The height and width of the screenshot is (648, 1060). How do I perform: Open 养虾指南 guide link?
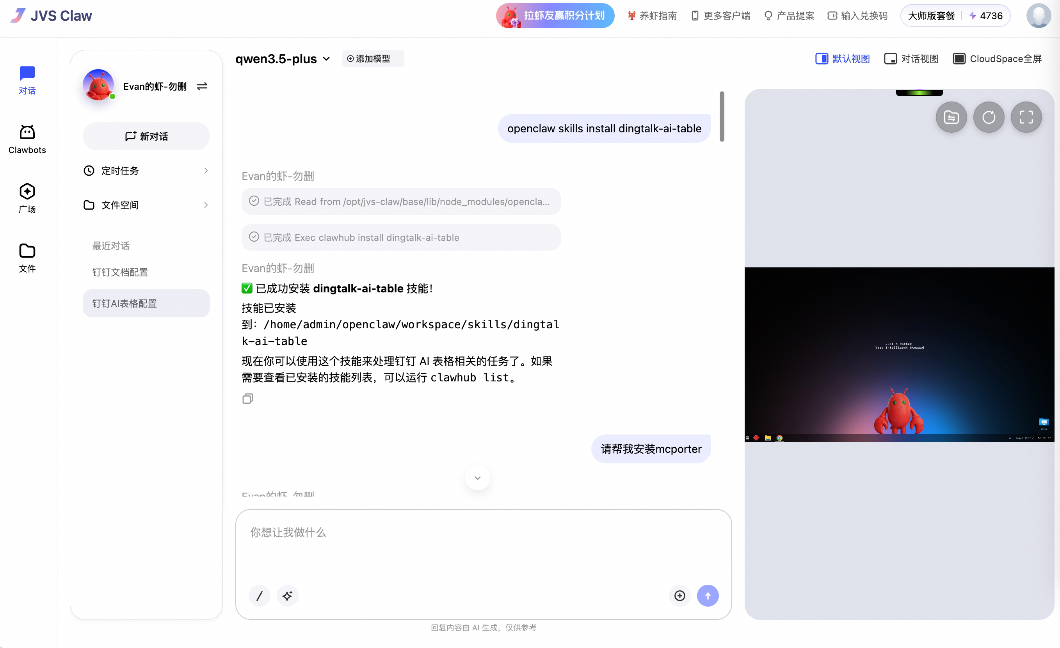tap(652, 16)
